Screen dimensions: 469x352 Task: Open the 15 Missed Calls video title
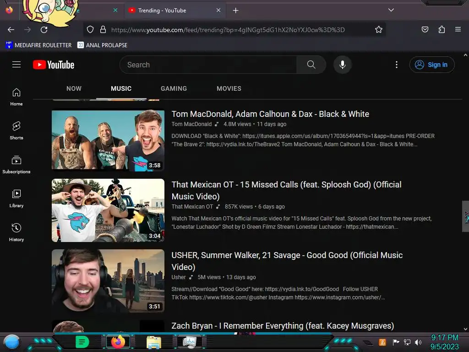pos(286,190)
